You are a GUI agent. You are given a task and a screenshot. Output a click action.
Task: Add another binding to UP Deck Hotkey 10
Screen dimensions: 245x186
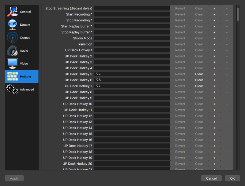(214, 104)
